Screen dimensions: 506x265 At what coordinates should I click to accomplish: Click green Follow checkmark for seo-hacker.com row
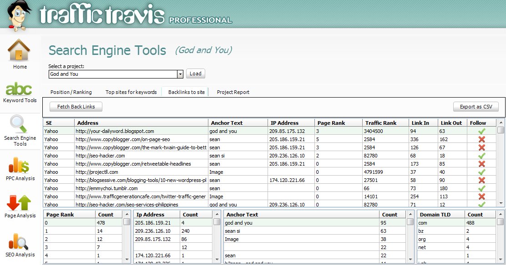(482, 156)
